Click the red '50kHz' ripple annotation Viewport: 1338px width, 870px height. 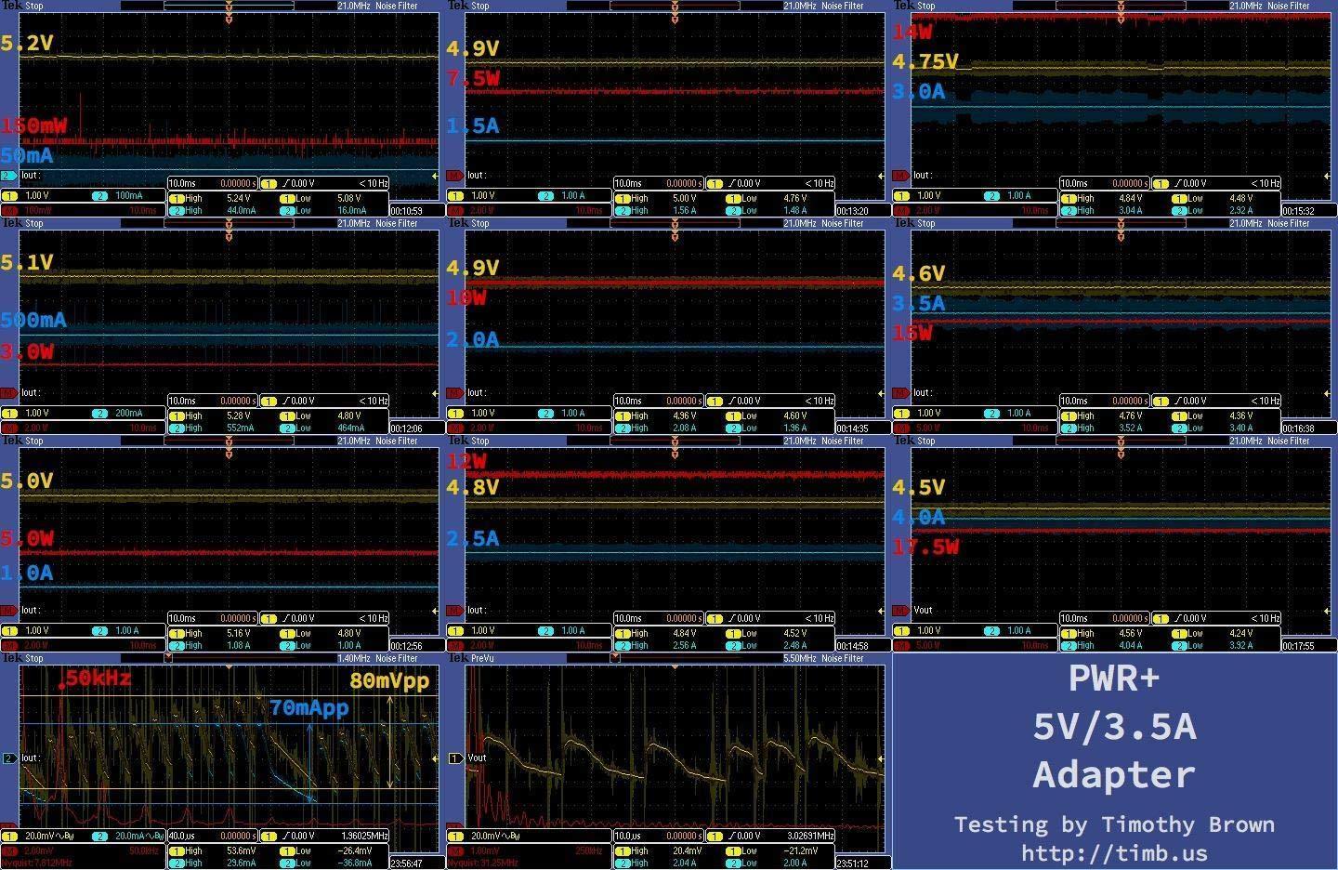[98, 678]
